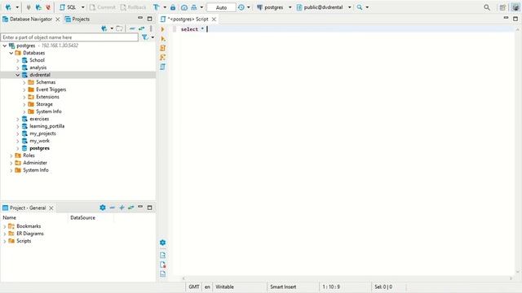This screenshot has height=293, width=522.
Task: Click the Commit toolbar button
Action: tap(103, 7)
